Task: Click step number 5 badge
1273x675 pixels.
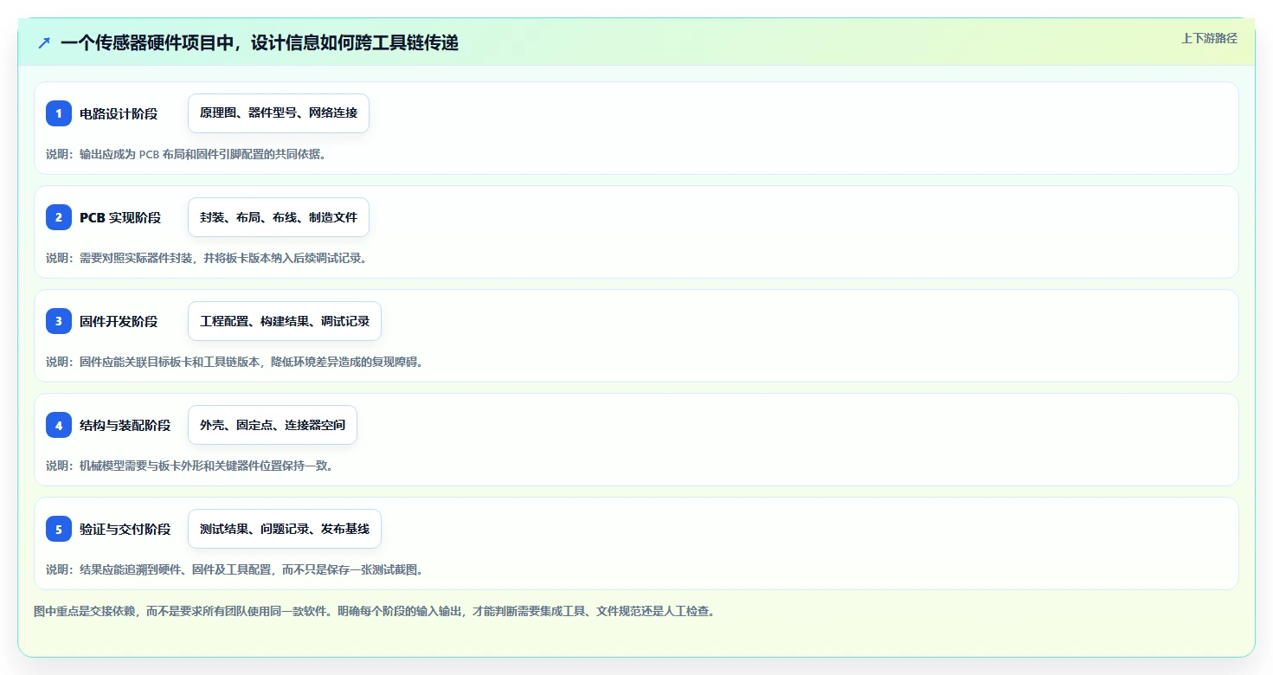Action: [59, 529]
